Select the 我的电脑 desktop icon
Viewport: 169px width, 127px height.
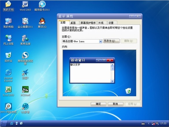point(8,23)
